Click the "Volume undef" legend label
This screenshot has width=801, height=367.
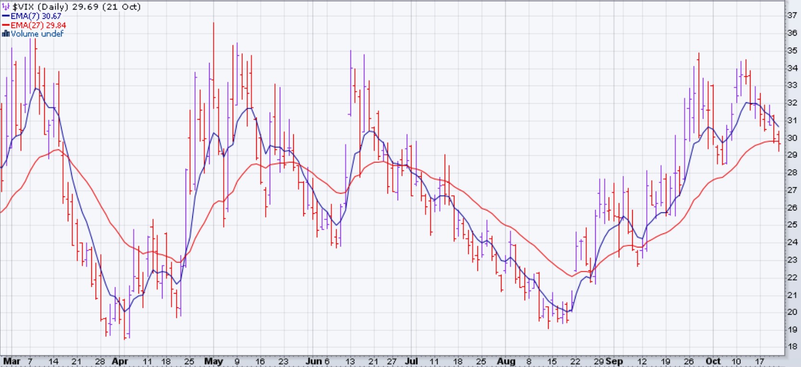pos(37,34)
